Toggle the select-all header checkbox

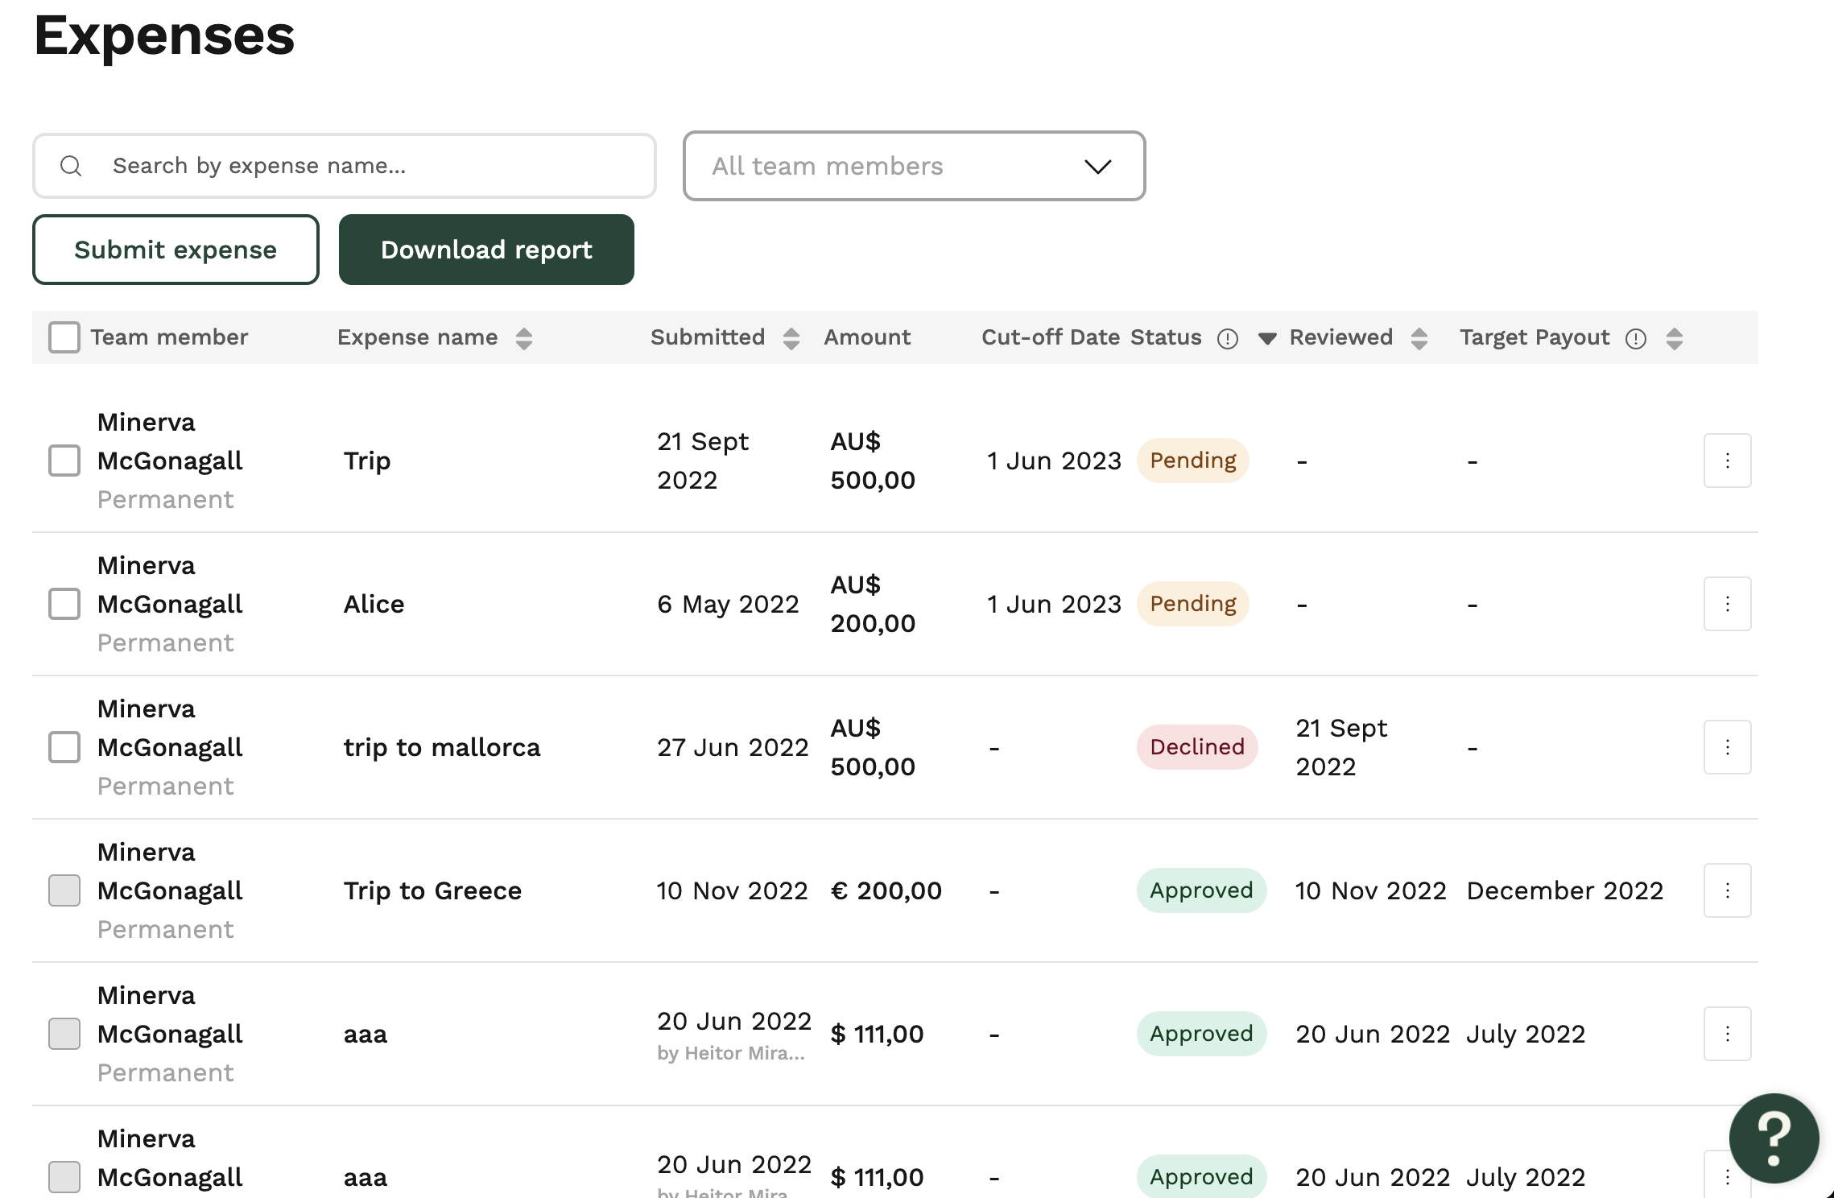point(64,337)
